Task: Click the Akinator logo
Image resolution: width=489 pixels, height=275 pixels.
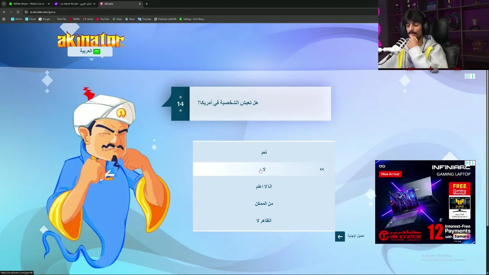Action: point(91,40)
